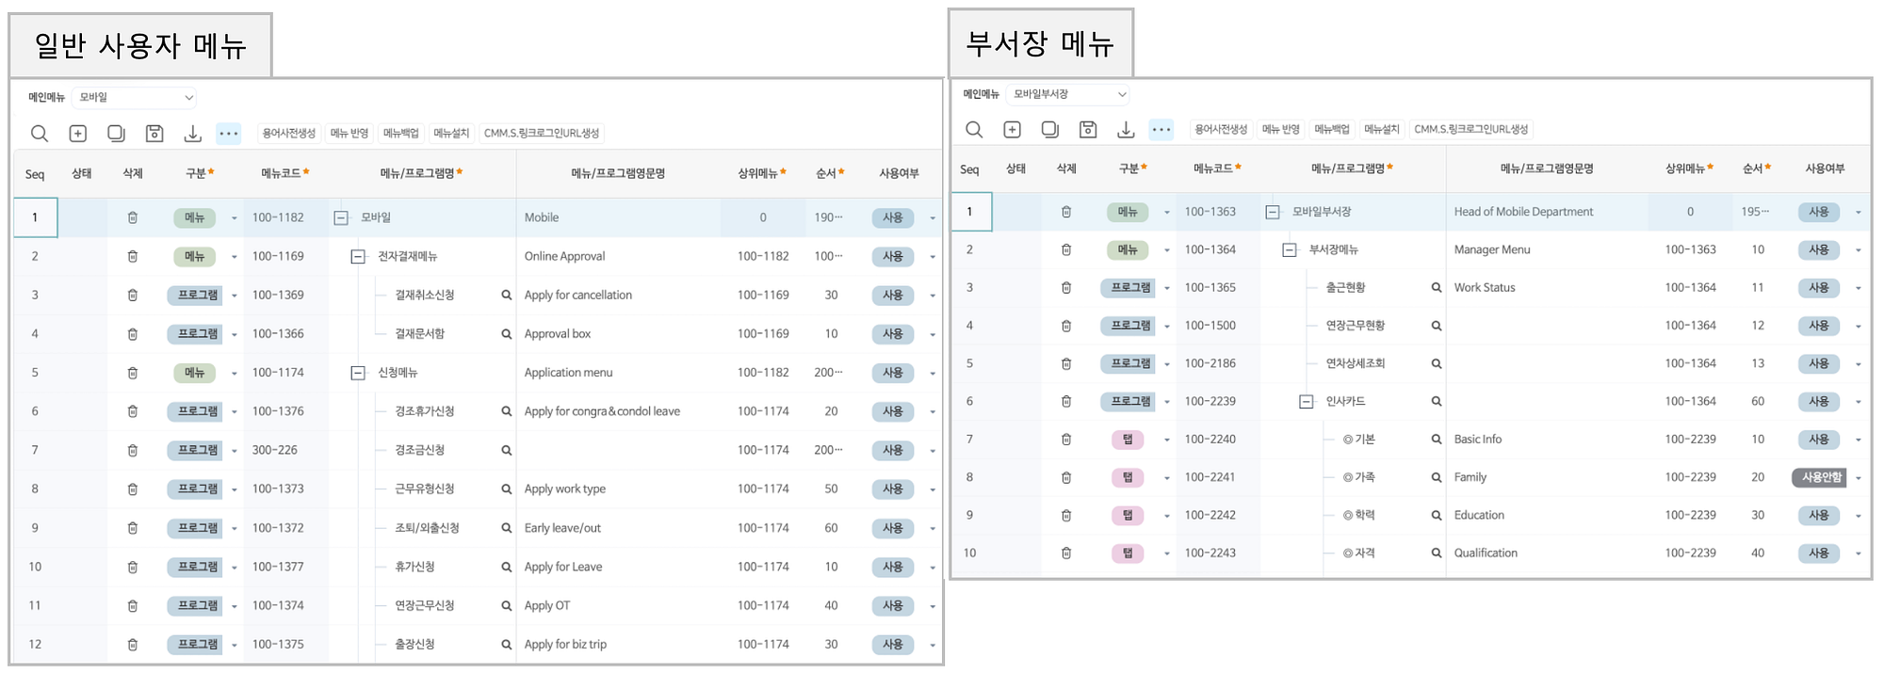Toggle 사용 status for row 100-1363

pos(1819,212)
